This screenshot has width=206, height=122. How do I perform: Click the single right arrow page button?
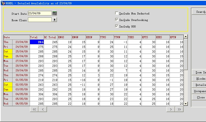[171, 109]
